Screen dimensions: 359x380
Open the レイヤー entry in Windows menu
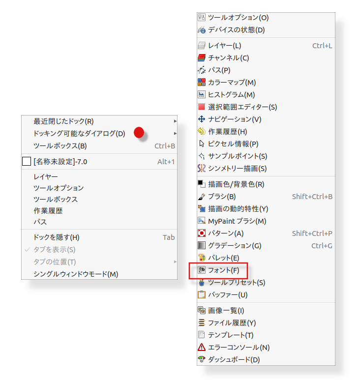click(46, 176)
